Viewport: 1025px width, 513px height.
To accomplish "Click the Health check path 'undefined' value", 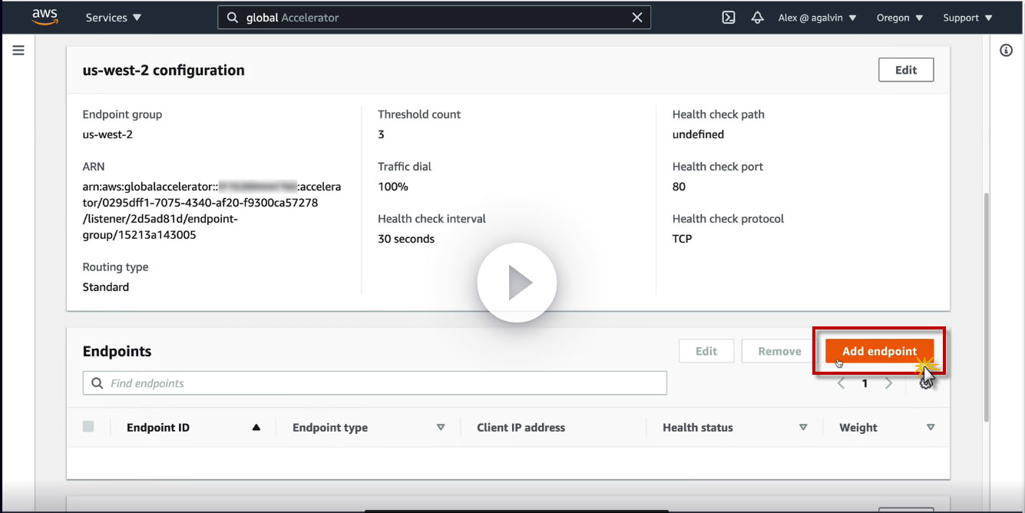I will 698,134.
